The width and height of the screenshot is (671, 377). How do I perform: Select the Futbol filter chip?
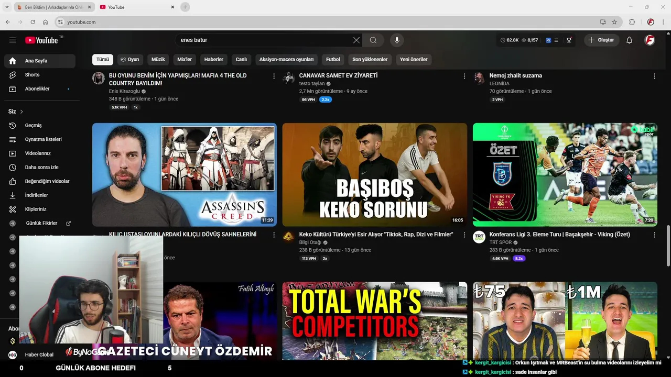point(333,59)
